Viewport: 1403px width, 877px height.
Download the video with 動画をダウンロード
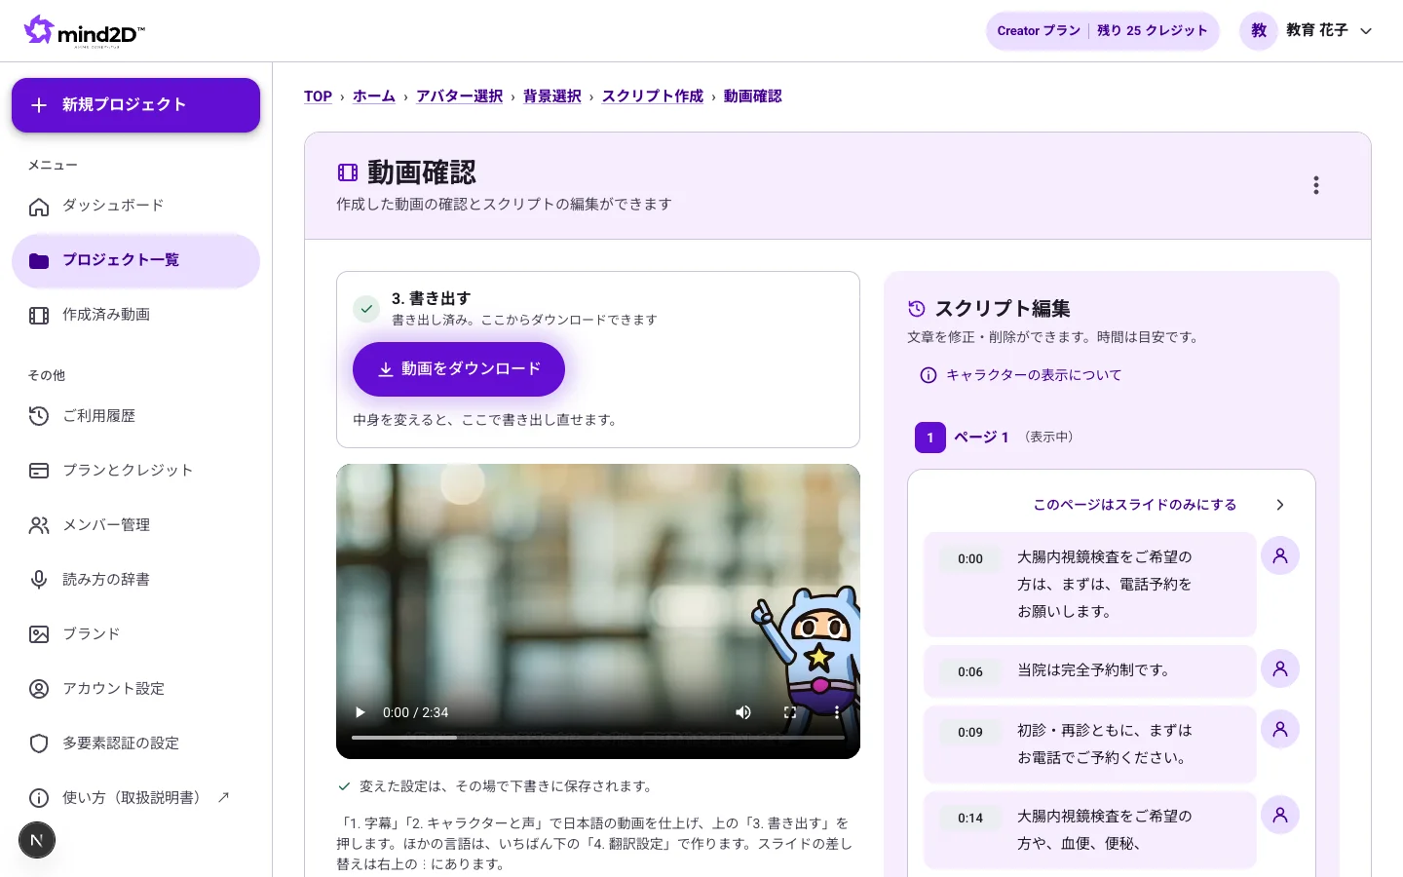(459, 369)
